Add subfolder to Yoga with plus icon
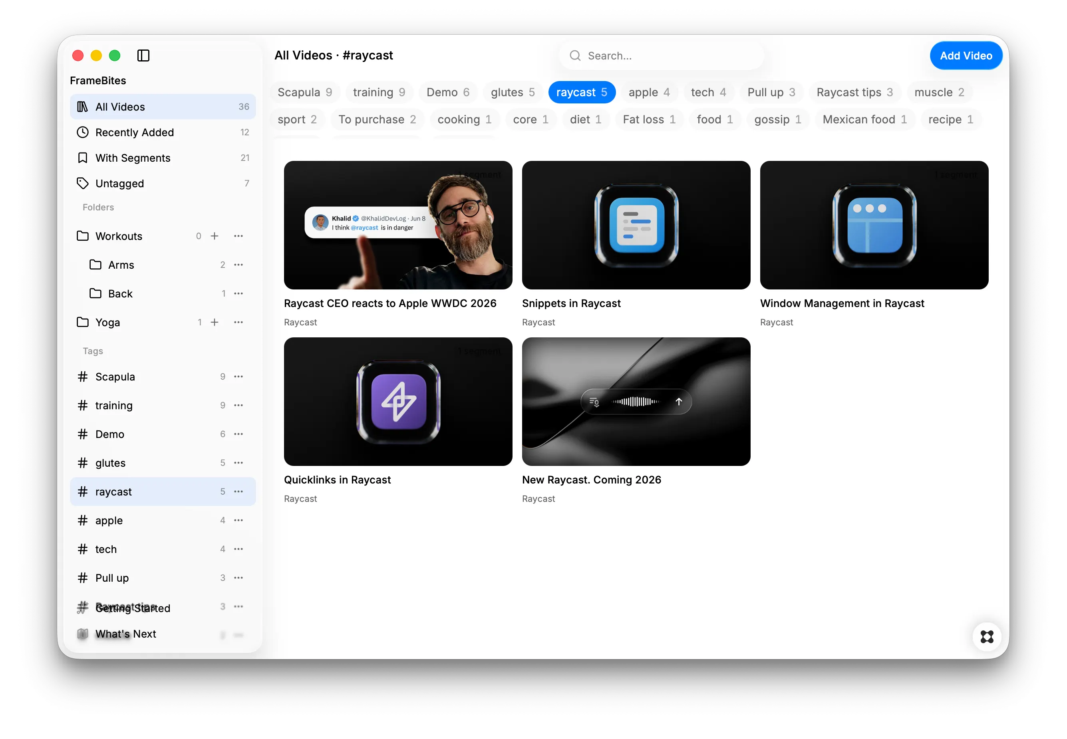 [x=215, y=322]
